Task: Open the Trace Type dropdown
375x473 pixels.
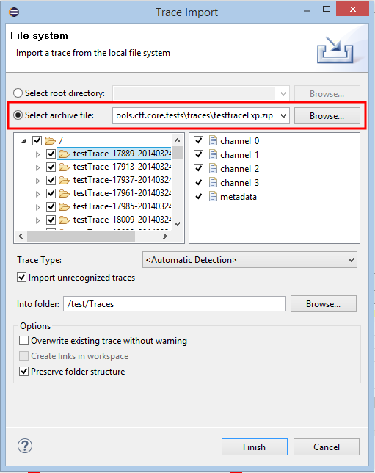Action: pos(250,260)
